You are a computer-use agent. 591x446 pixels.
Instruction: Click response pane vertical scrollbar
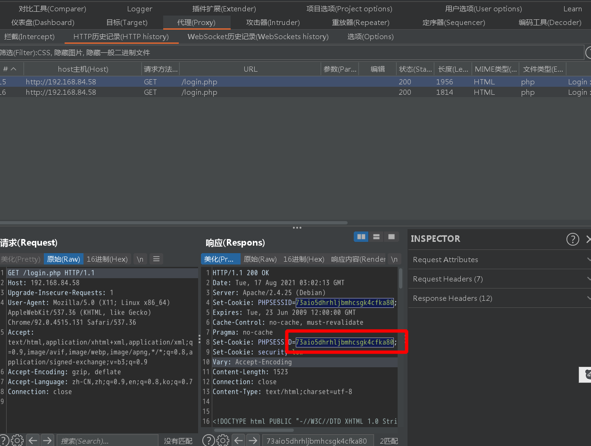(401, 278)
